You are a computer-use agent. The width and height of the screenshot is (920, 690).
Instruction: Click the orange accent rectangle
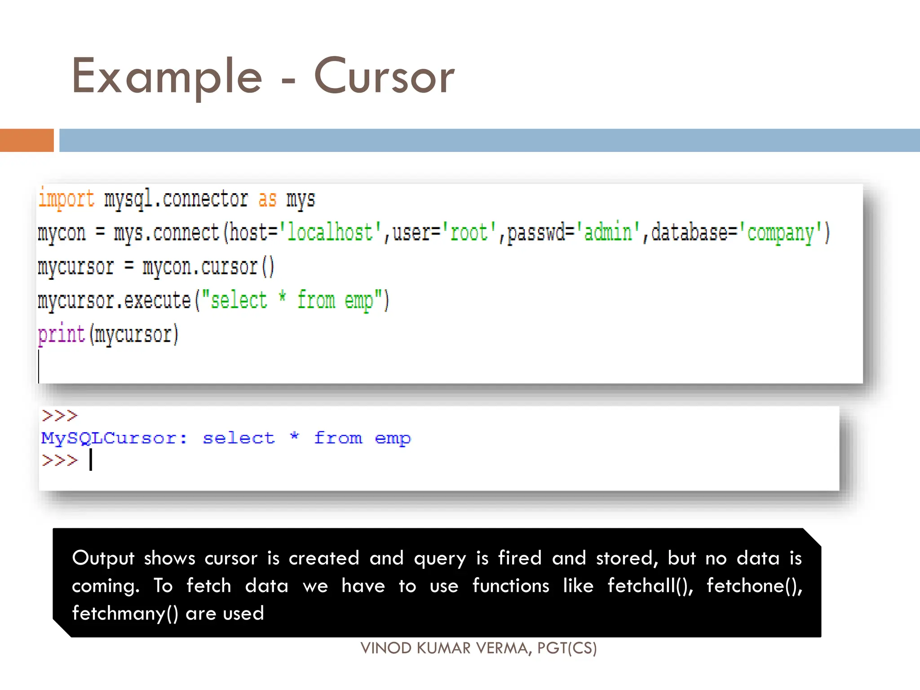(27, 140)
